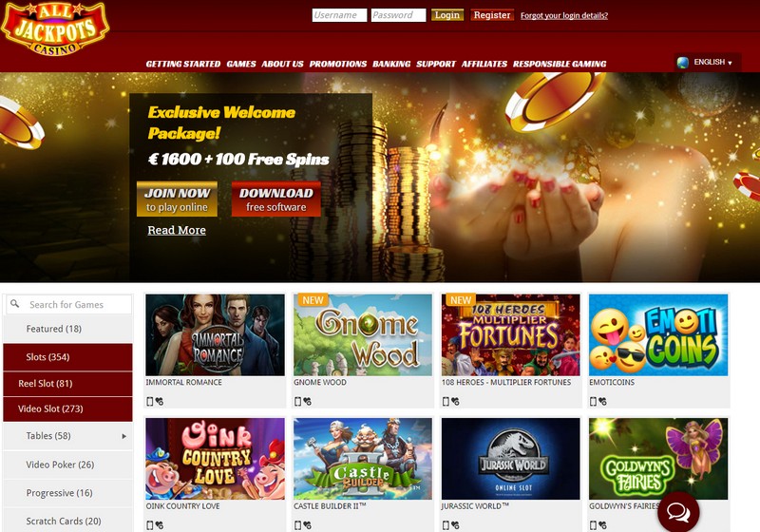Click the mobile device icon under Jurassic World
760x532 pixels.
click(x=446, y=525)
